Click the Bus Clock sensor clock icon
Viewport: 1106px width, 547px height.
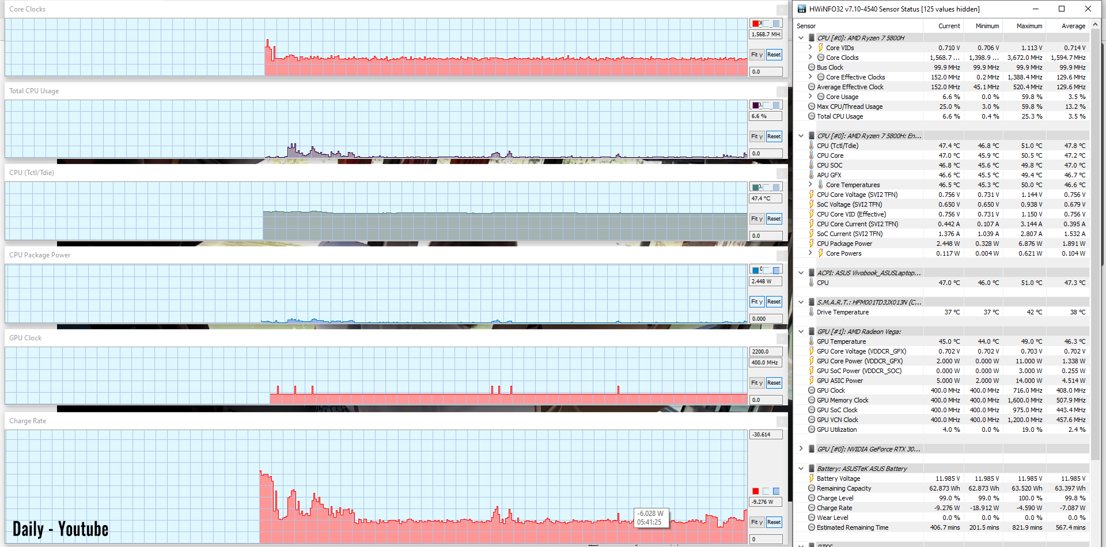[812, 67]
